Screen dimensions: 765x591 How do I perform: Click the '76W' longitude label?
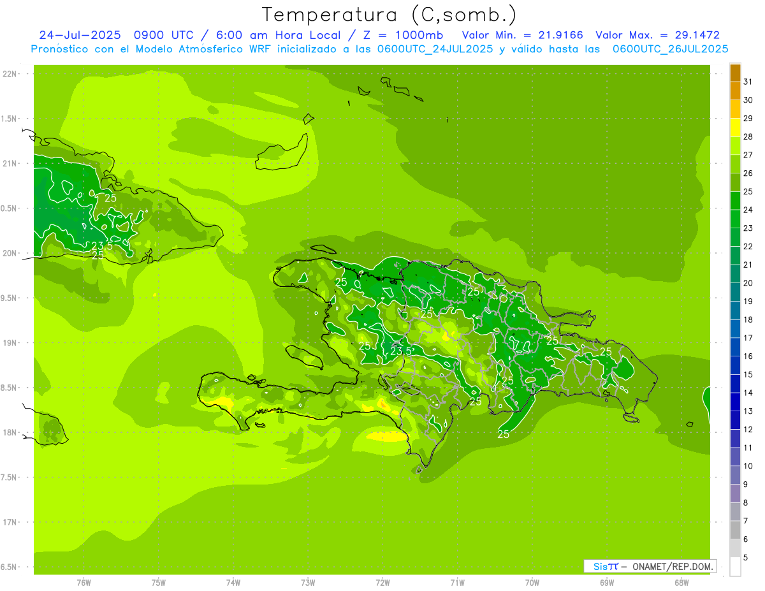pos(84,582)
